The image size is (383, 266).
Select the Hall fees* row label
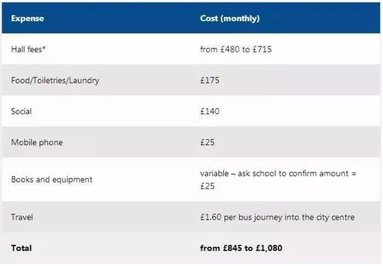coord(28,50)
